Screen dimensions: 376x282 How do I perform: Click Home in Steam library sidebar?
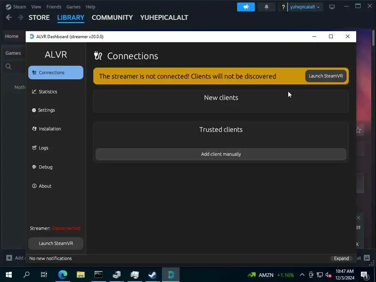point(12,36)
